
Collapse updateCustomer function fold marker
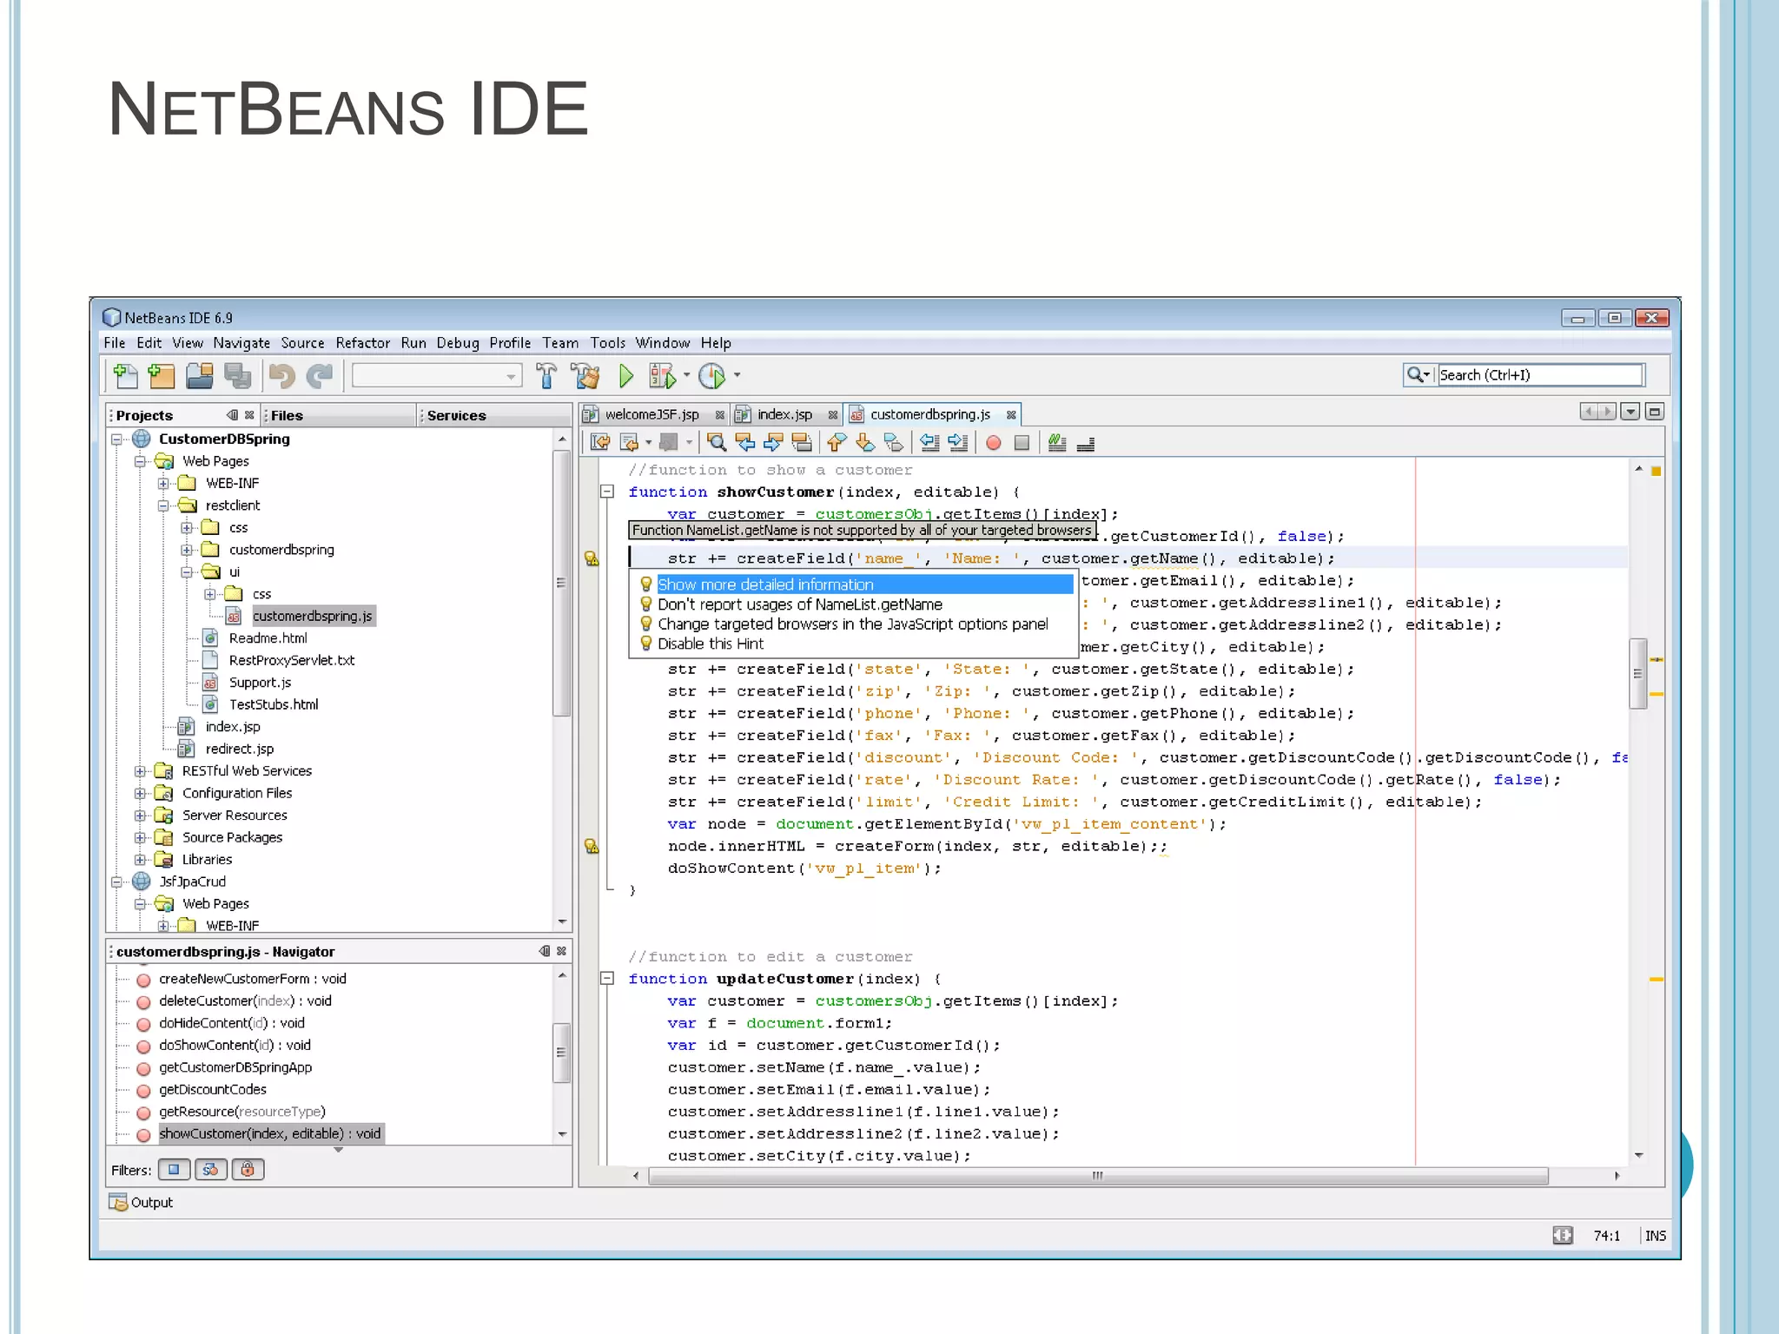pos(608,979)
